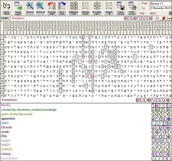Select matrix row number 12 header
172x161 pixels.
point(2,91)
